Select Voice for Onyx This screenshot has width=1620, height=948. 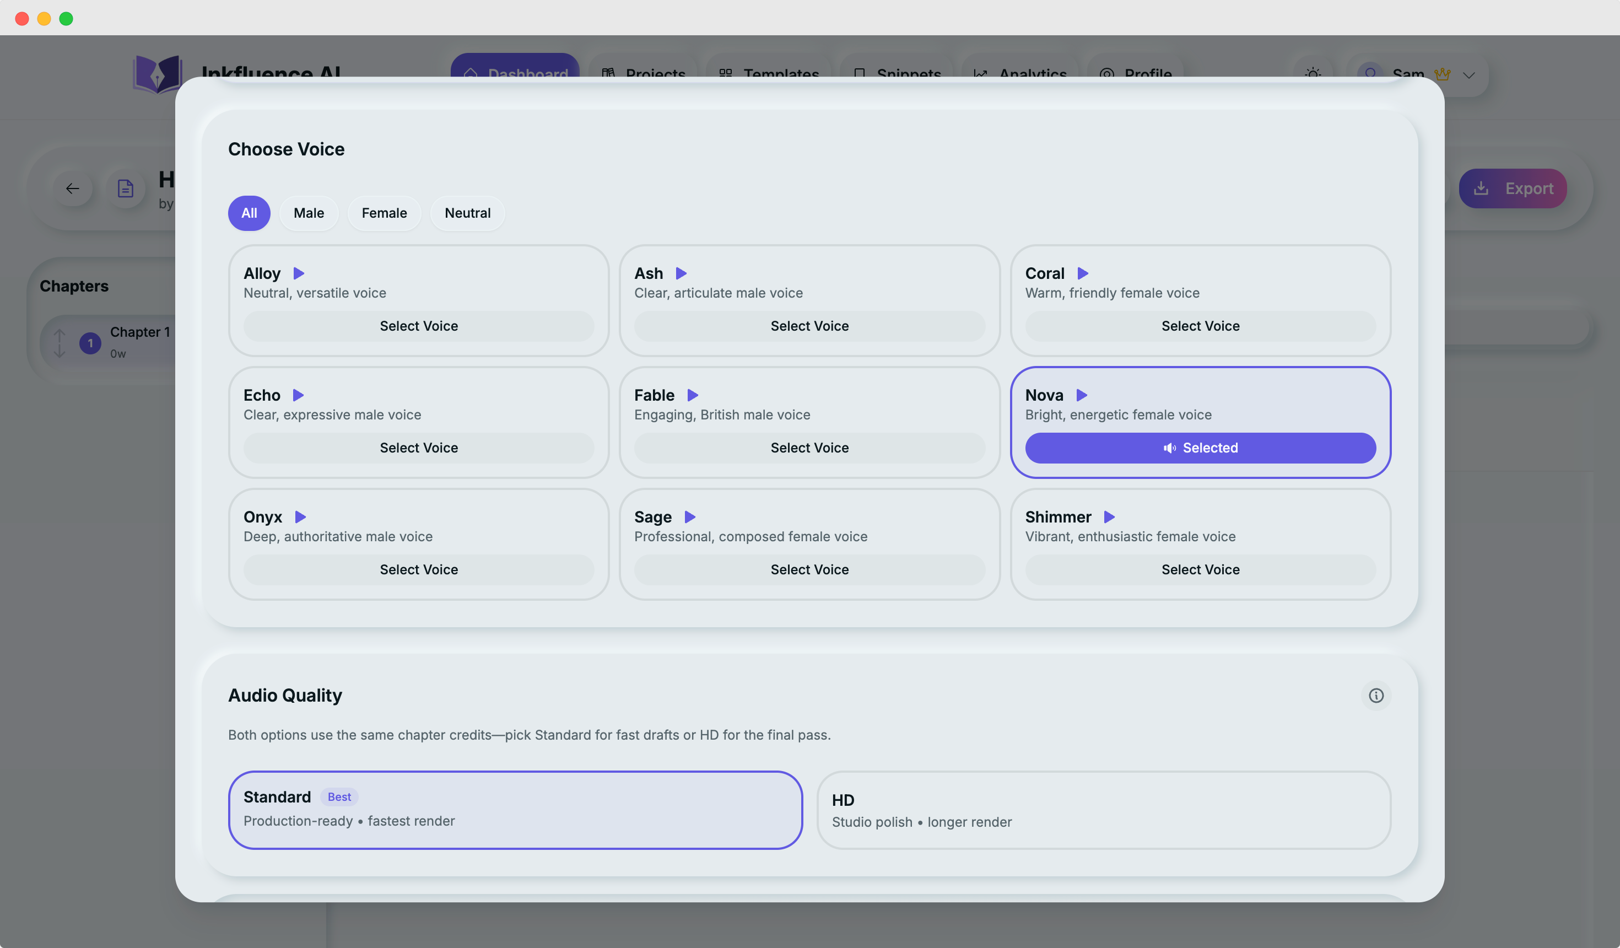419,569
